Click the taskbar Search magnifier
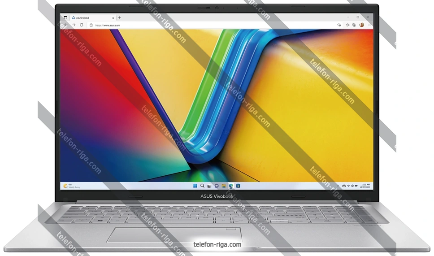 [x=202, y=185]
